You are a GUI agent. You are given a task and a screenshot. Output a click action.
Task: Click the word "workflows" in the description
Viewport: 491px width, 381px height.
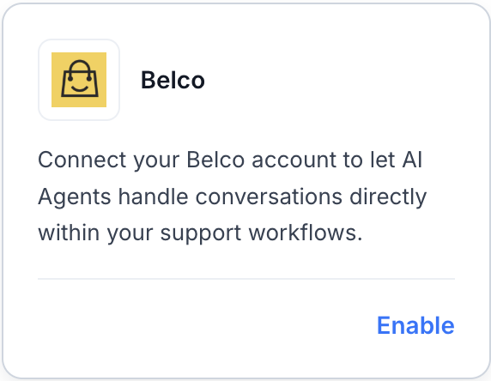click(x=302, y=233)
